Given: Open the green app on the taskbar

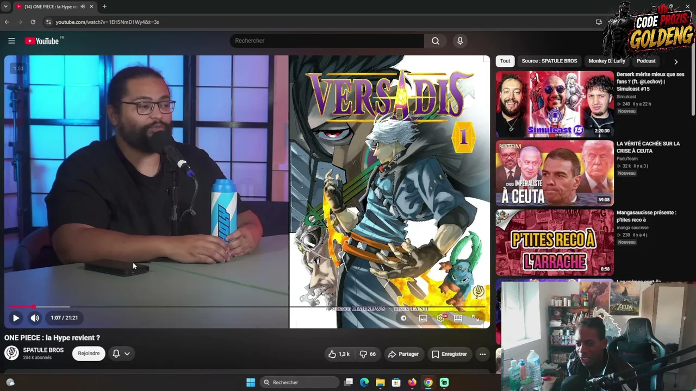Looking at the screenshot, I should click(x=444, y=382).
